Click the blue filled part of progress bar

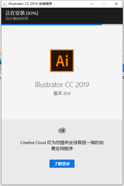52,25
